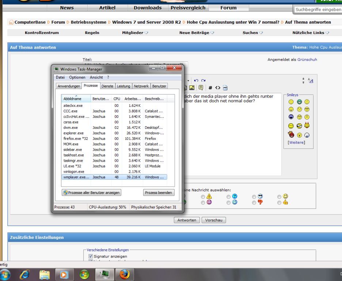The height and width of the screenshot is (281, 342).
Task: Insert HTML tags with the <> icon
Action: (x=218, y=87)
